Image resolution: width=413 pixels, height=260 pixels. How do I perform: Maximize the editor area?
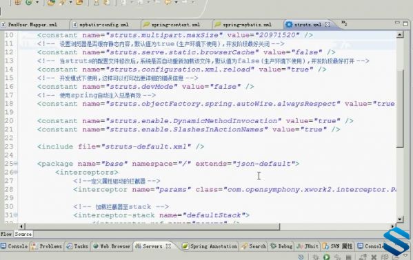coord(405,23)
